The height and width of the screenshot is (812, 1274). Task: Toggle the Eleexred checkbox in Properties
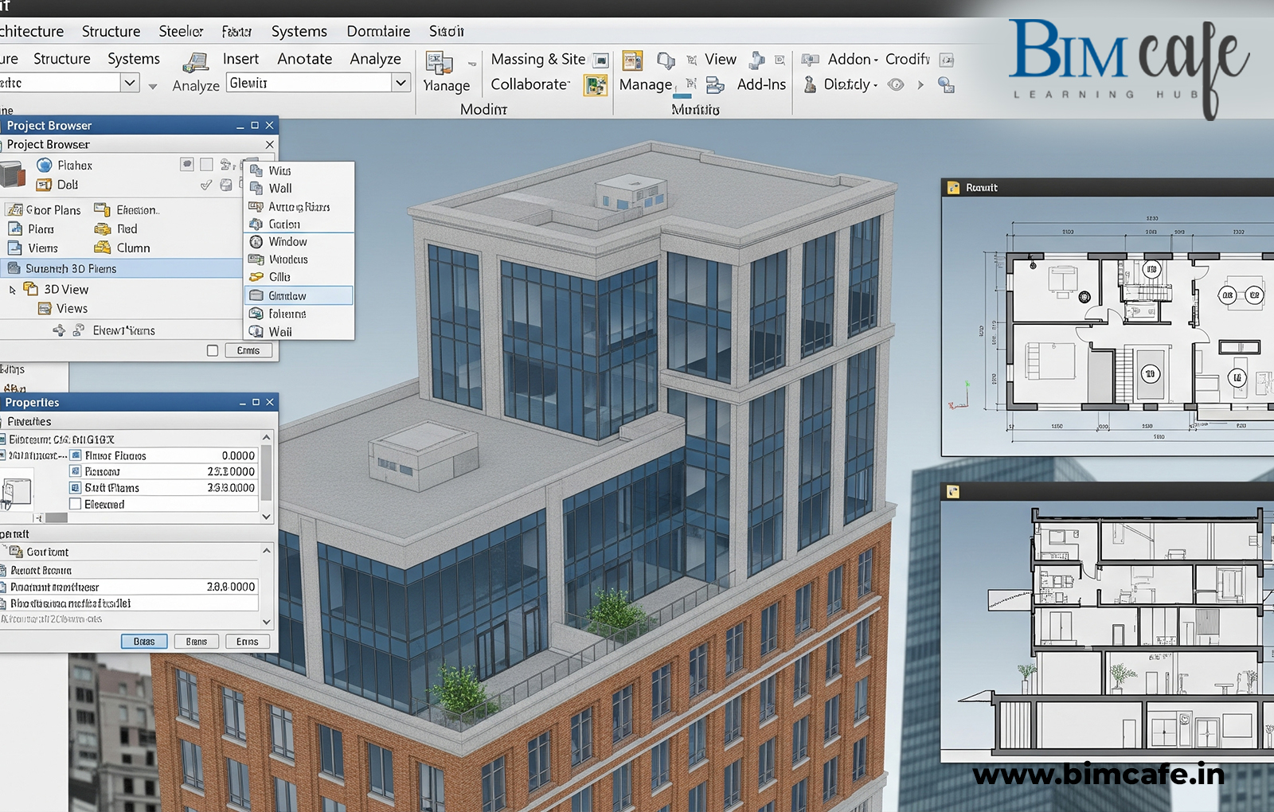tap(76, 504)
